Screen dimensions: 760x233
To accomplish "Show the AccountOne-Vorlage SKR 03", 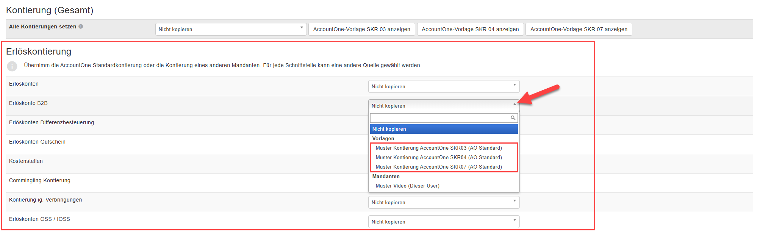I will coord(361,29).
